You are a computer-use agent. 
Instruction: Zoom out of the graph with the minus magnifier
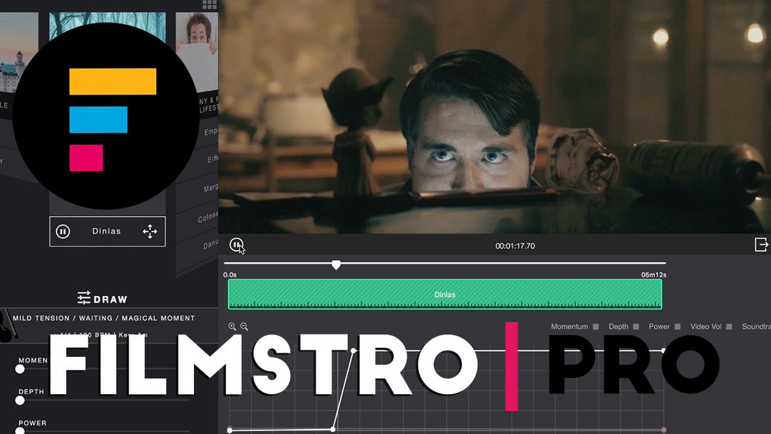pos(244,327)
